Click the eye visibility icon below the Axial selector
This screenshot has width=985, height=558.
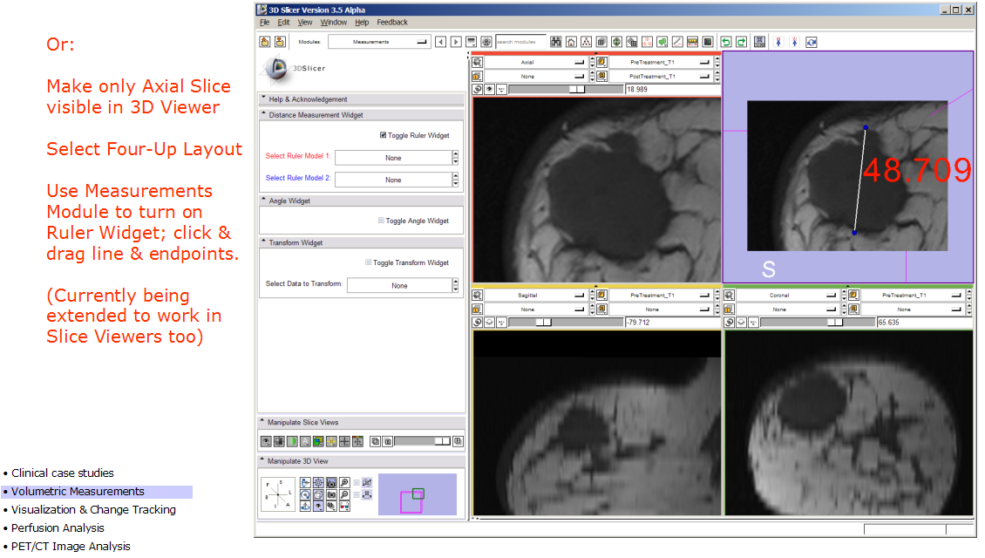(x=489, y=88)
